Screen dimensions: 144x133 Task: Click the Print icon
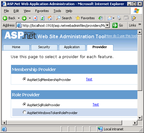pyautogui.click(x=119, y=18)
